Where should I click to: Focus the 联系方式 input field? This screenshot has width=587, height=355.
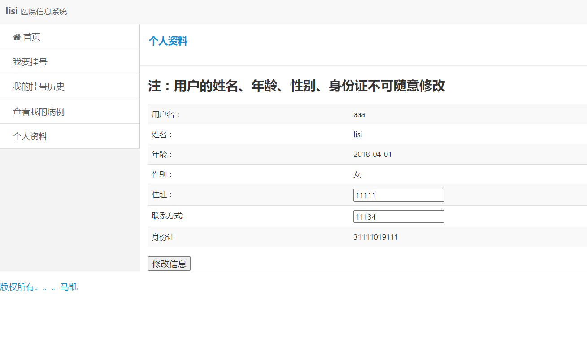[399, 216]
